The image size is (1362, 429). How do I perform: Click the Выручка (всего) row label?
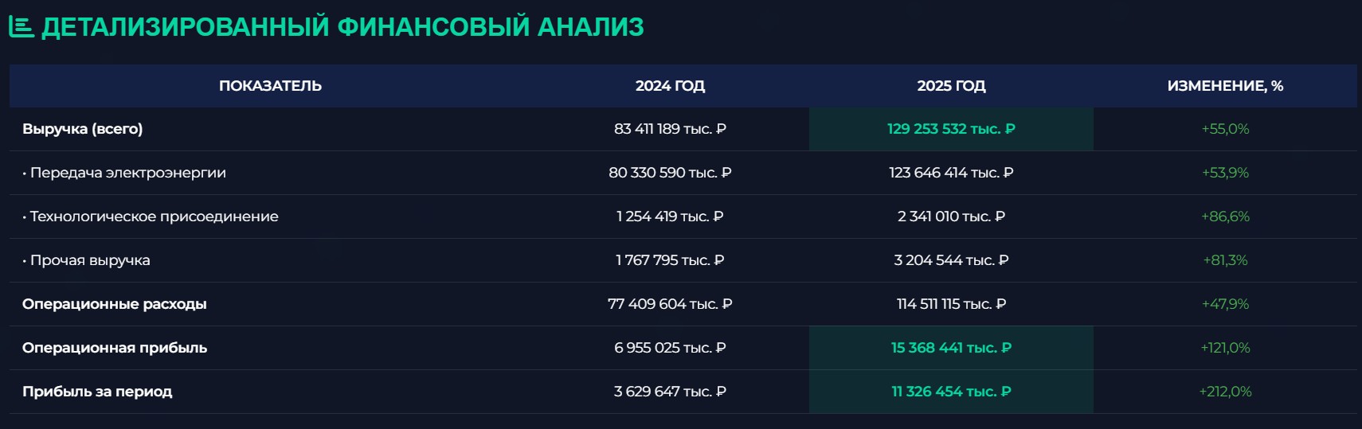pyautogui.click(x=83, y=129)
